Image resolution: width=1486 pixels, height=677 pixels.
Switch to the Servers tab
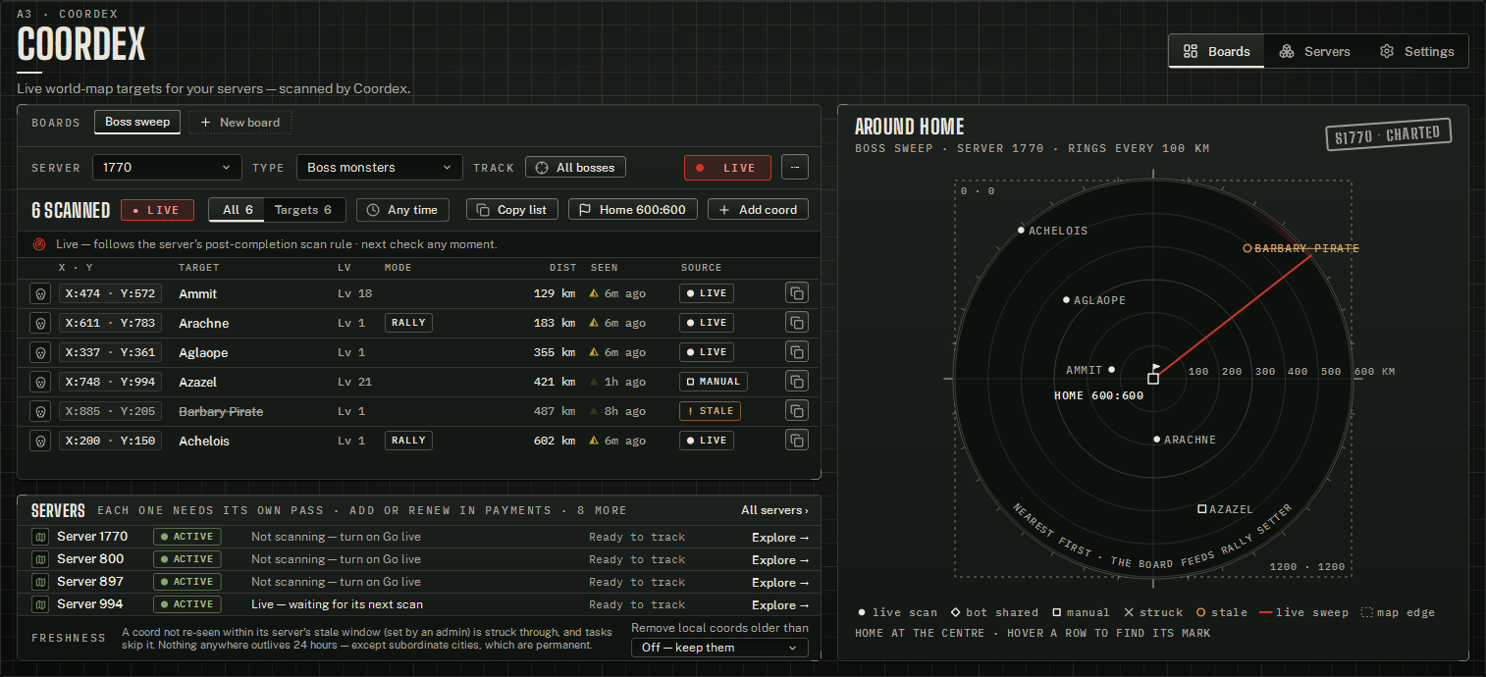click(1315, 51)
